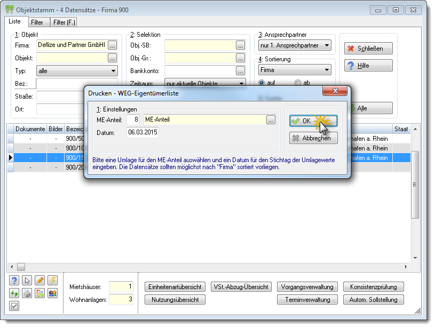
Task: Select the 'auf' ascending radio button
Action: (x=262, y=83)
